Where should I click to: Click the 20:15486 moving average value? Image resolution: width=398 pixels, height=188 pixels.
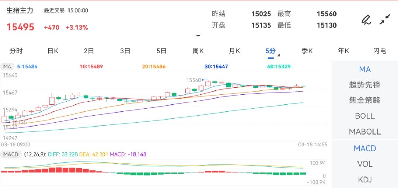154,67
